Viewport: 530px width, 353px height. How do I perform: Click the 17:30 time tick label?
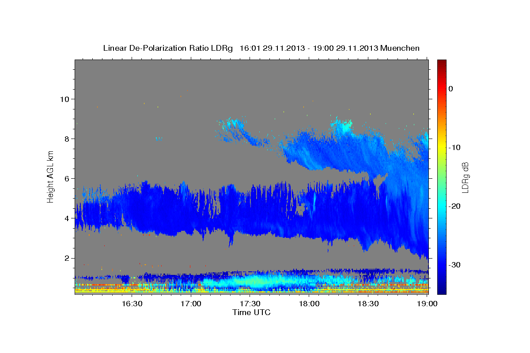point(250,304)
